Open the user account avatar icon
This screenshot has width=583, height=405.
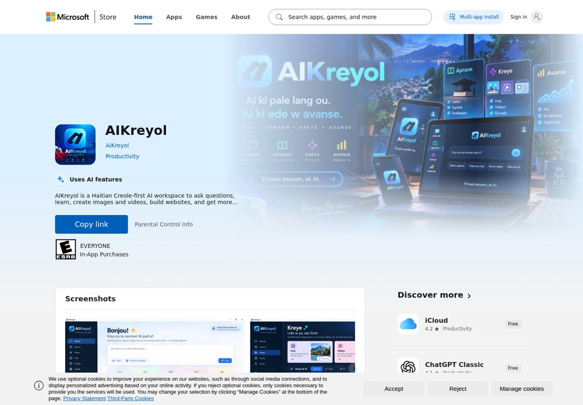(537, 17)
